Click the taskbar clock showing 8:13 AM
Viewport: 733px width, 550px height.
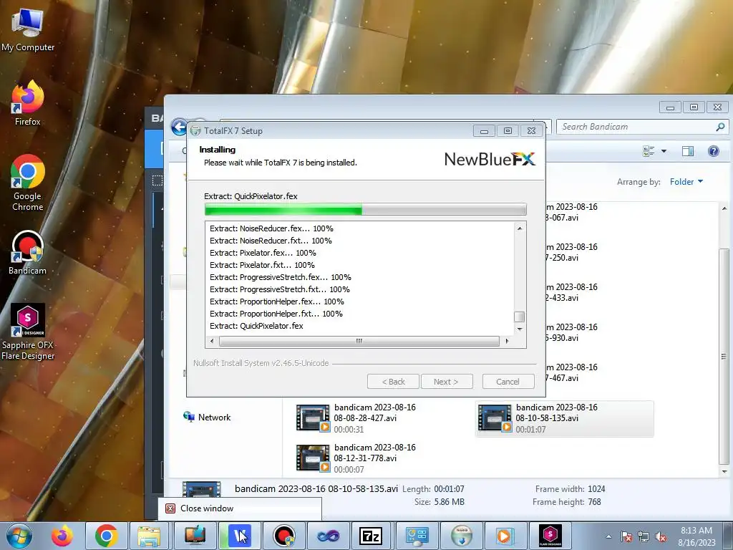696,536
